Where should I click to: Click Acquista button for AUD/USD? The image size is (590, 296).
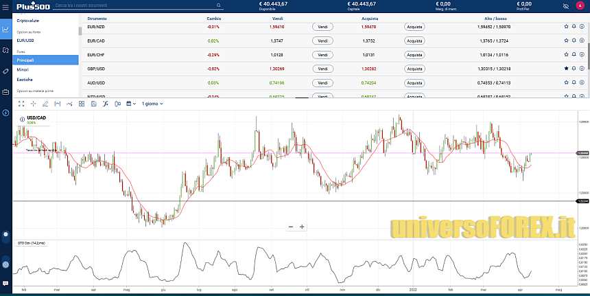[x=414, y=82]
